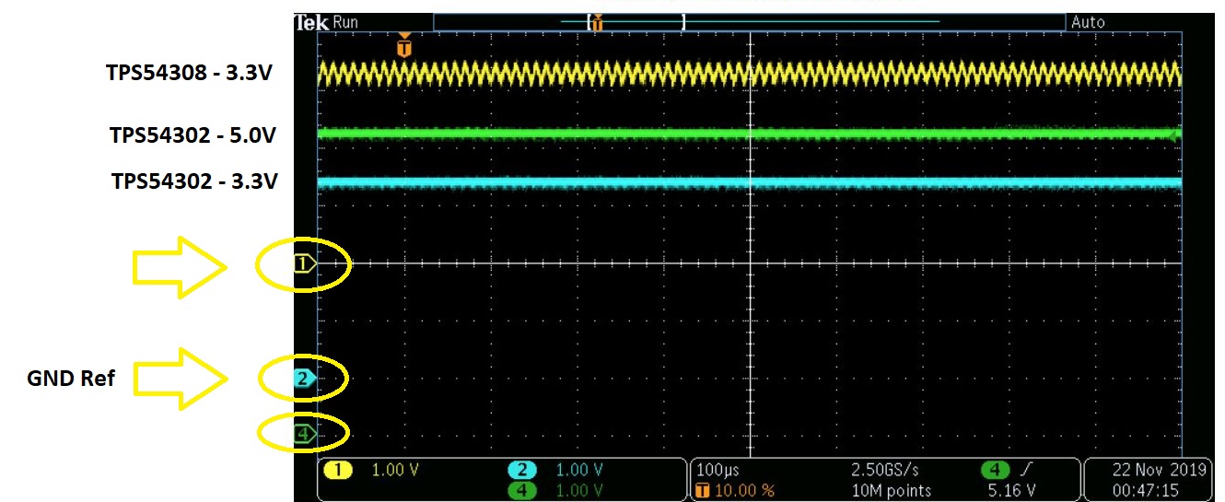
Task: Click the channel 1 1.00 V scale
Action: point(395,471)
